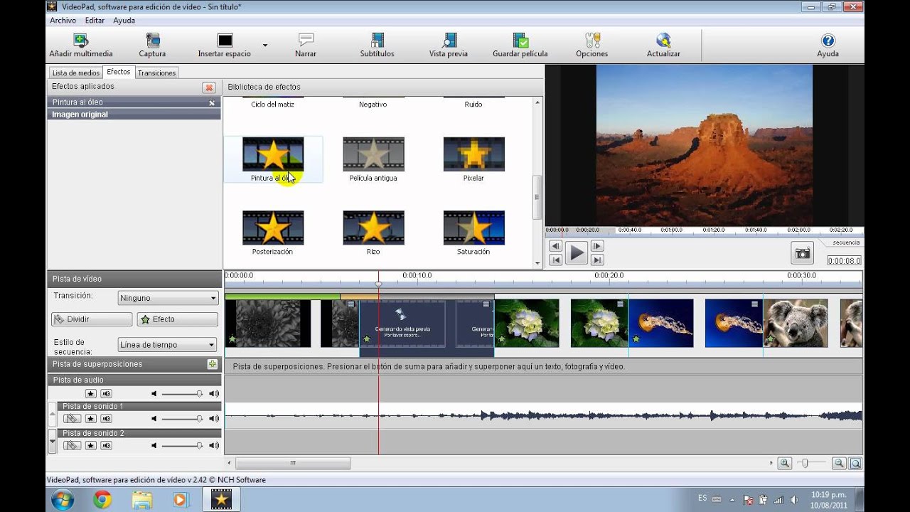
Task: Toggle mute on the Pista de audio
Action: point(107,393)
